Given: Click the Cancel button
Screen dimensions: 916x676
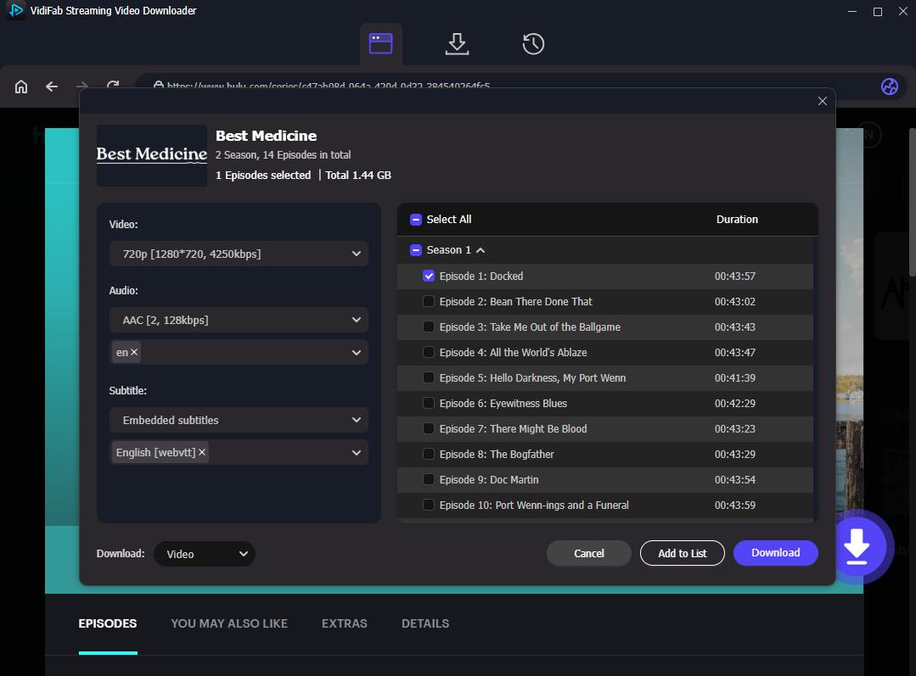Looking at the screenshot, I should (589, 553).
